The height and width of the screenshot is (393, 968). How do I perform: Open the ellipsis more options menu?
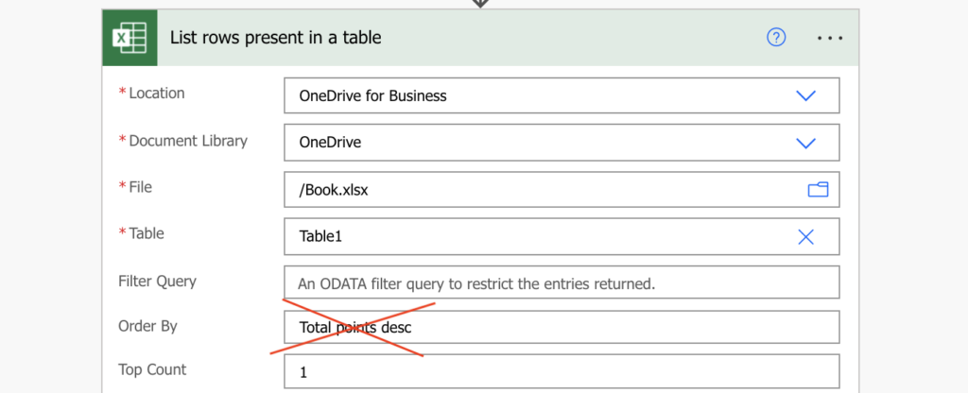pyautogui.click(x=830, y=38)
